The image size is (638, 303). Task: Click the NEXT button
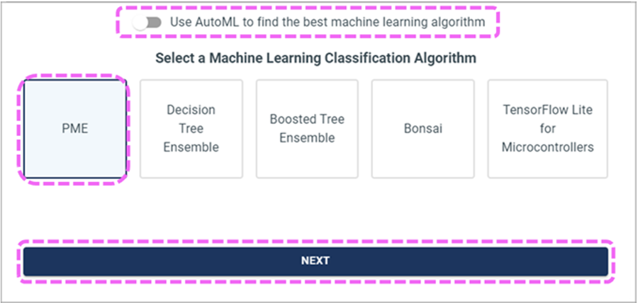tap(315, 261)
